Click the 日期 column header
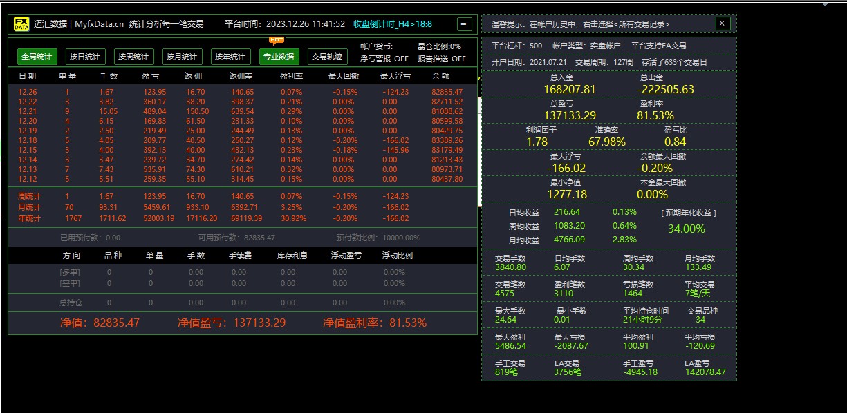847x413 pixels. point(28,75)
